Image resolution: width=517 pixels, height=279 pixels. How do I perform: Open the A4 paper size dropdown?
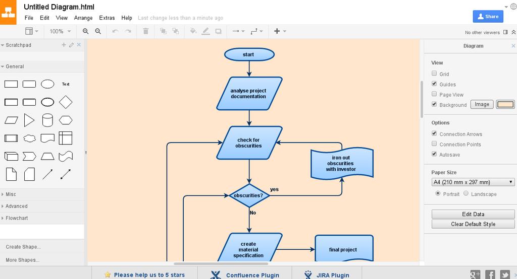coord(473,182)
